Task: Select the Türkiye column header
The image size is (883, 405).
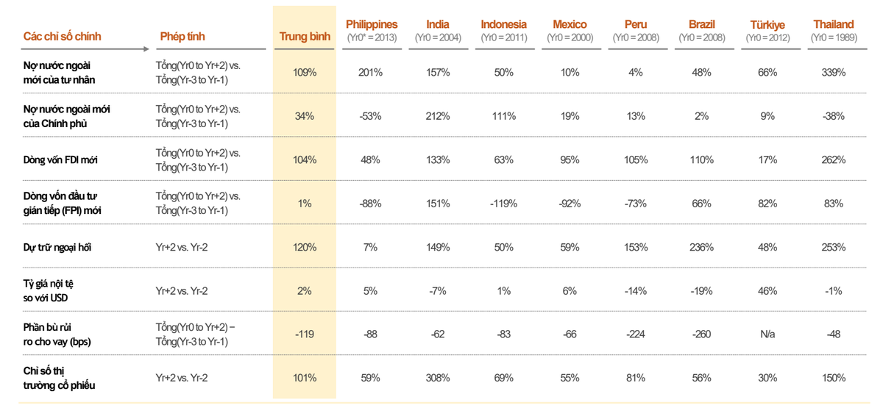Action: point(767,25)
